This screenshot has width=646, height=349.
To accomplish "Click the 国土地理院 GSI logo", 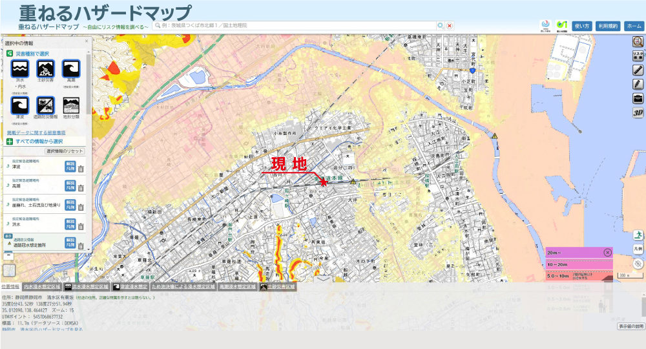I will point(561,26).
